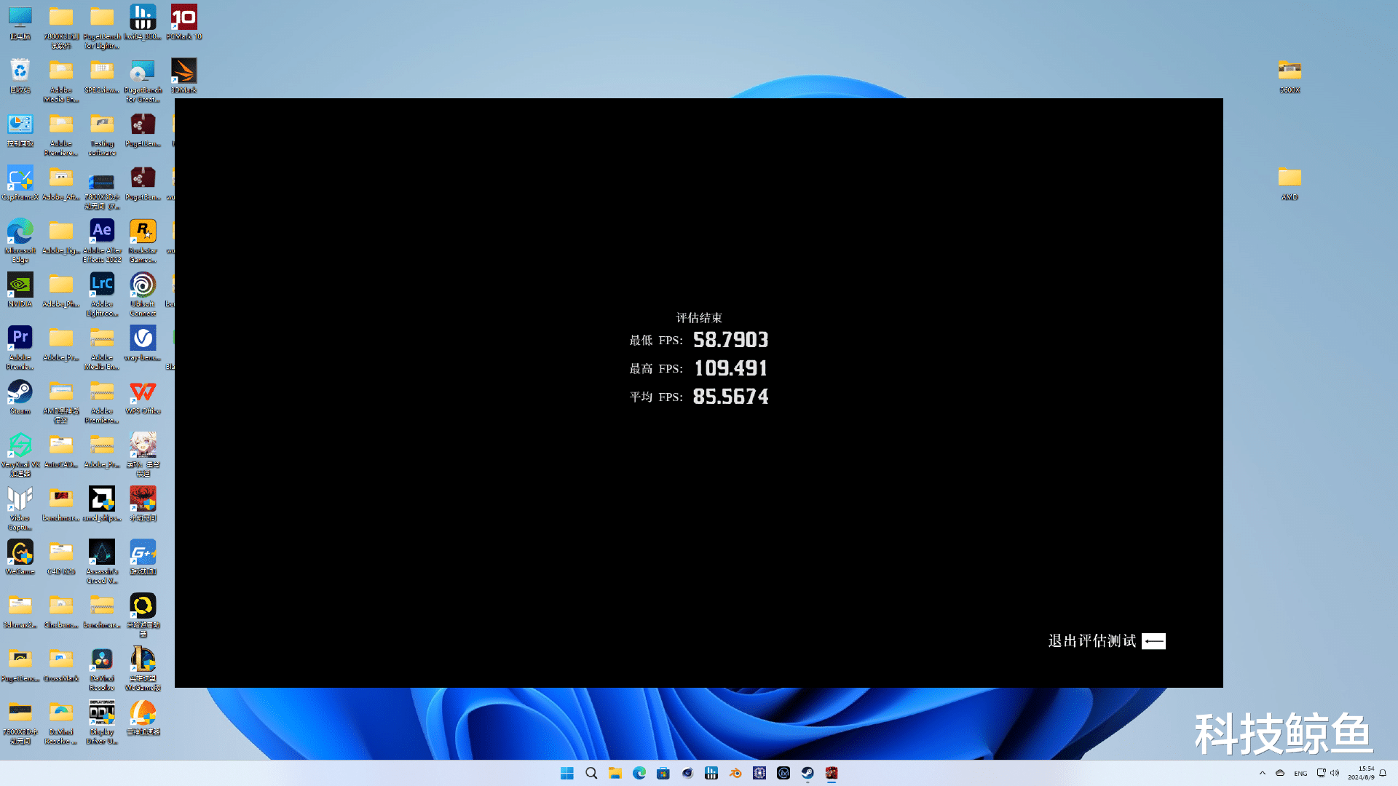Open the ENG input language switcher
The image size is (1398, 786).
tap(1300, 773)
